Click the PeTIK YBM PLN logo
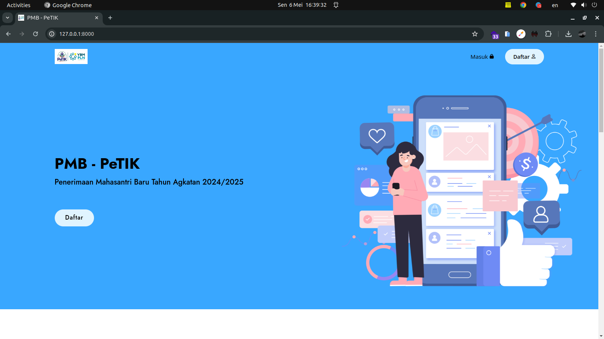 tap(71, 56)
